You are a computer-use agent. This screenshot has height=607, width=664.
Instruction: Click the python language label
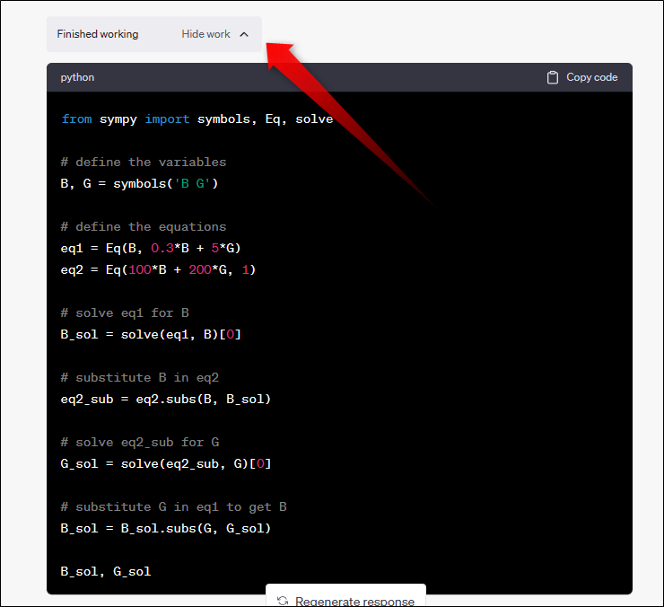[77, 77]
